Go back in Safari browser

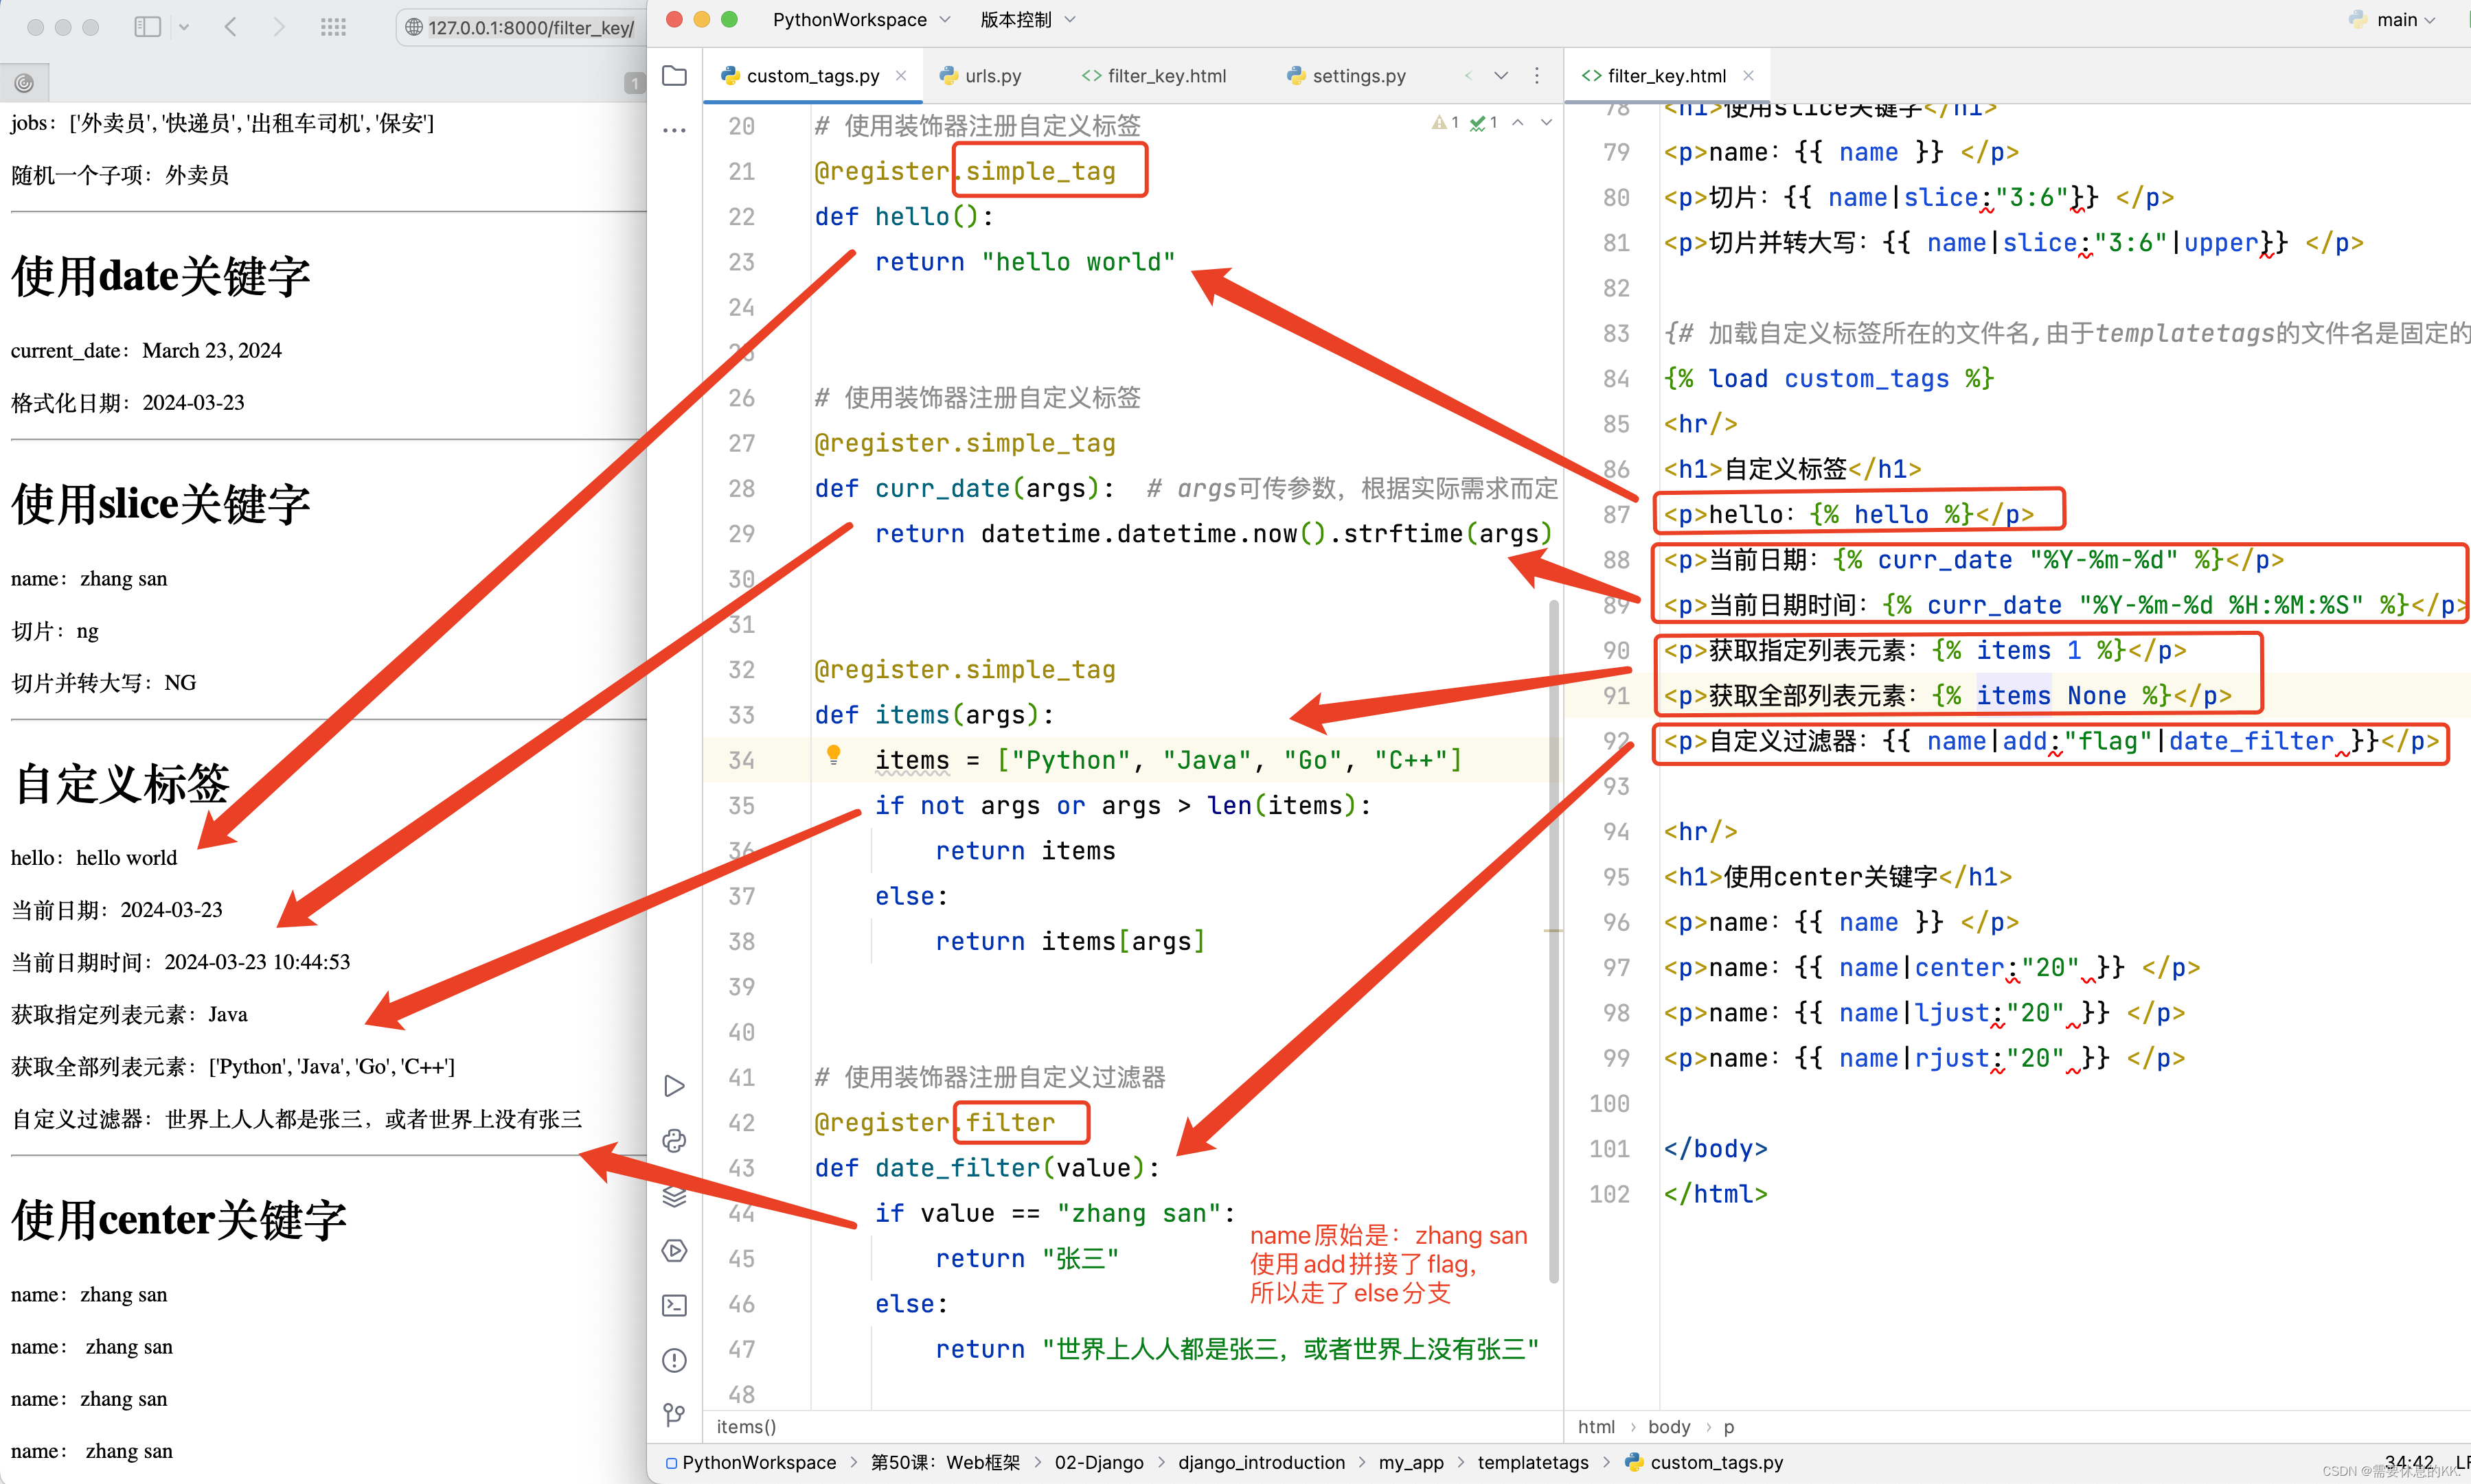pos(231,27)
